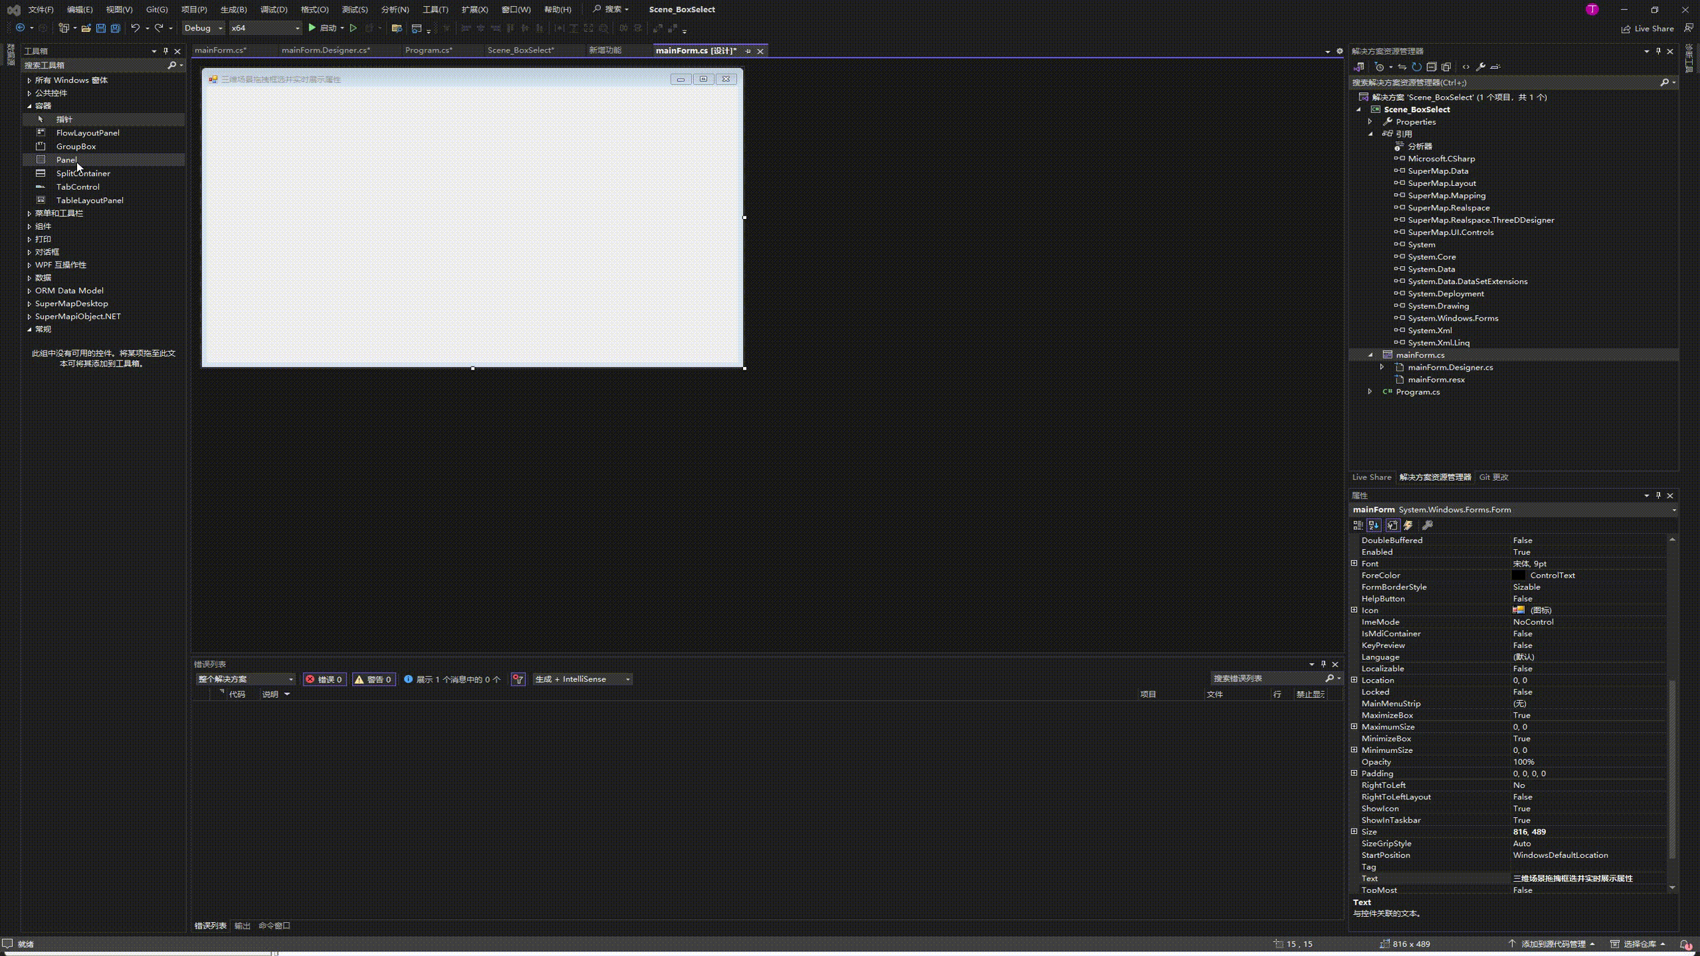1700x956 pixels.
Task: Pin the Solution Explorer panel with pushpin
Action: click(1658, 51)
